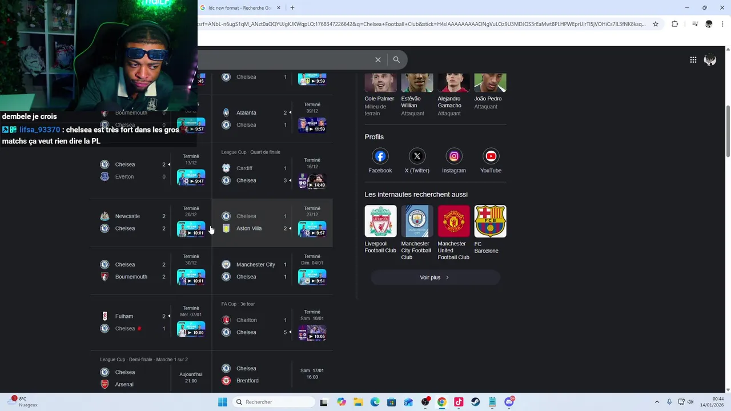Viewport: 731px width, 411px height.
Task: Open Chelsea's X (Twitter) profile
Action: [x=417, y=162]
